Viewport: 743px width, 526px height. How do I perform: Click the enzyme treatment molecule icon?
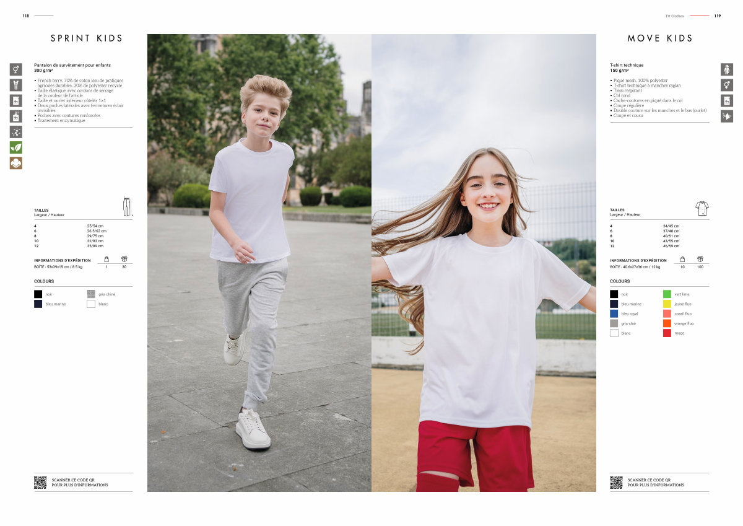pyautogui.click(x=15, y=132)
